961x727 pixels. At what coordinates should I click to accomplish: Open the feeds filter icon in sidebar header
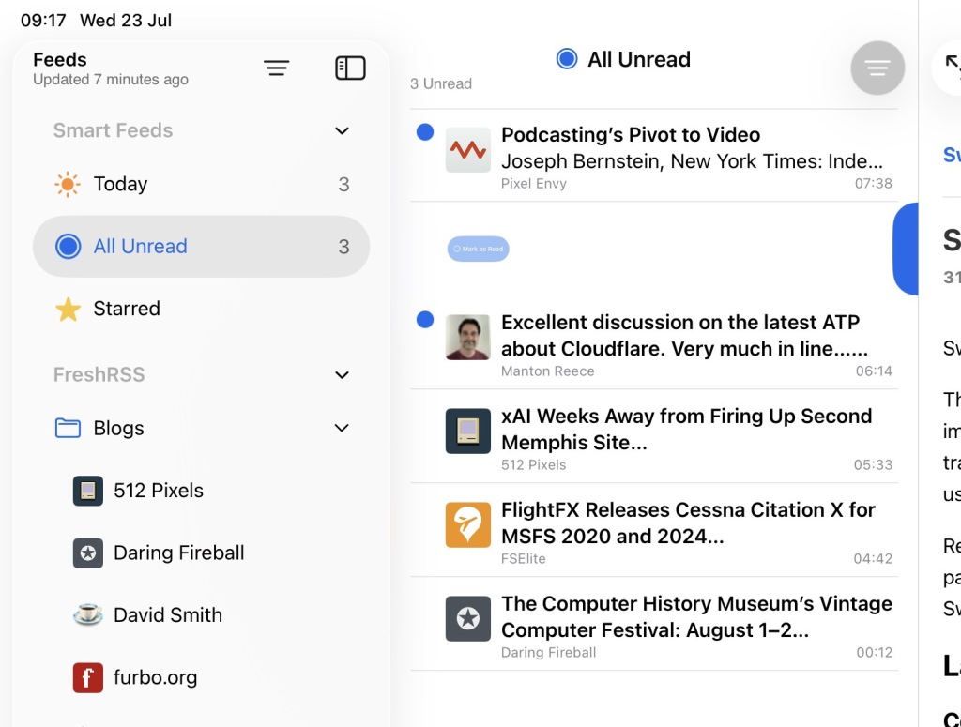pyautogui.click(x=277, y=68)
